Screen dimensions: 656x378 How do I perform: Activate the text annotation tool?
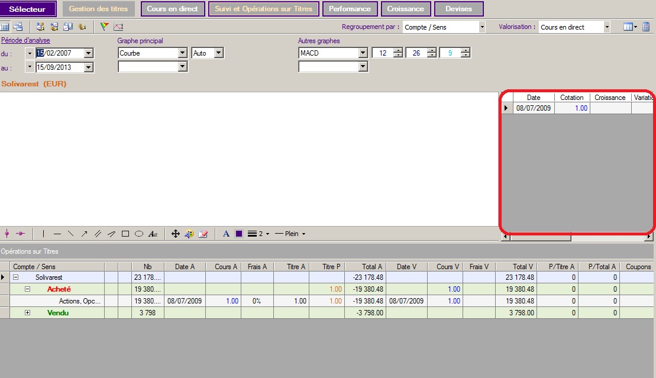[x=153, y=234]
